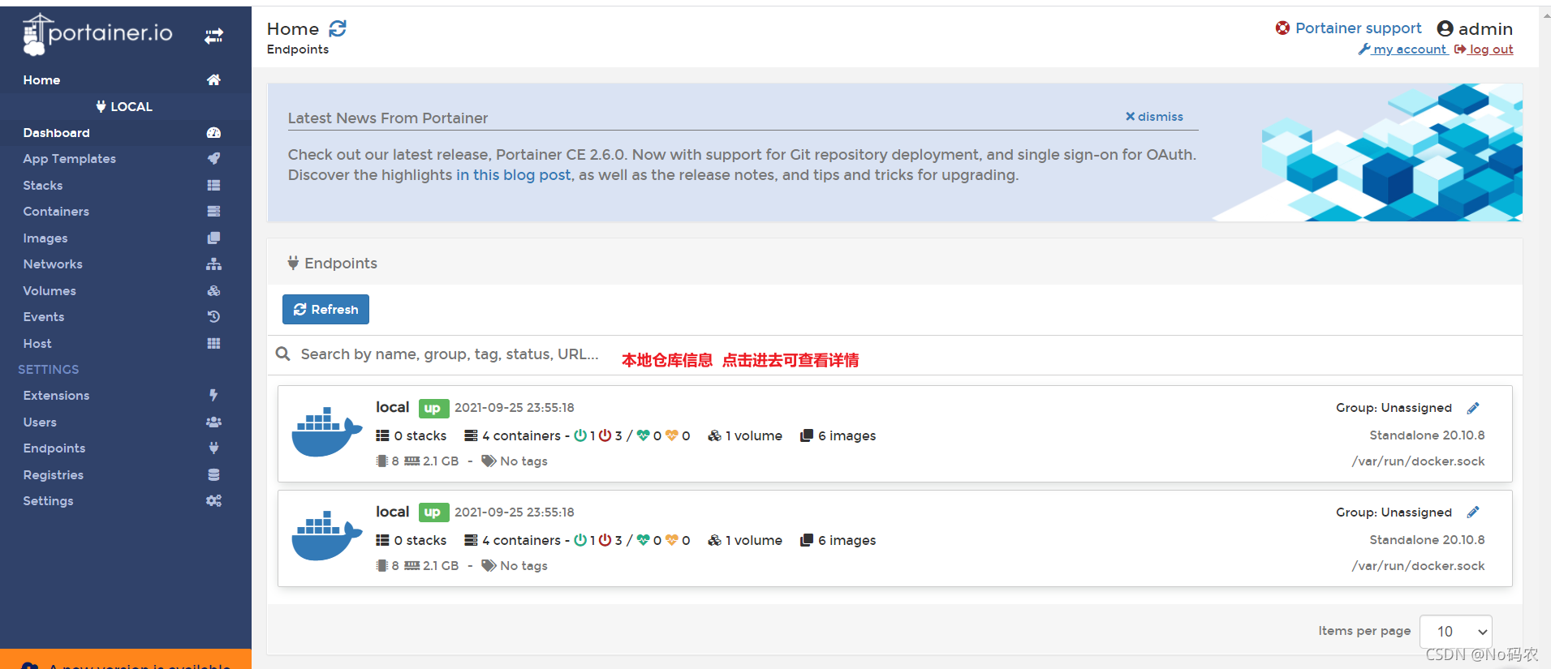Click the Portainer support link

pyautogui.click(x=1358, y=28)
